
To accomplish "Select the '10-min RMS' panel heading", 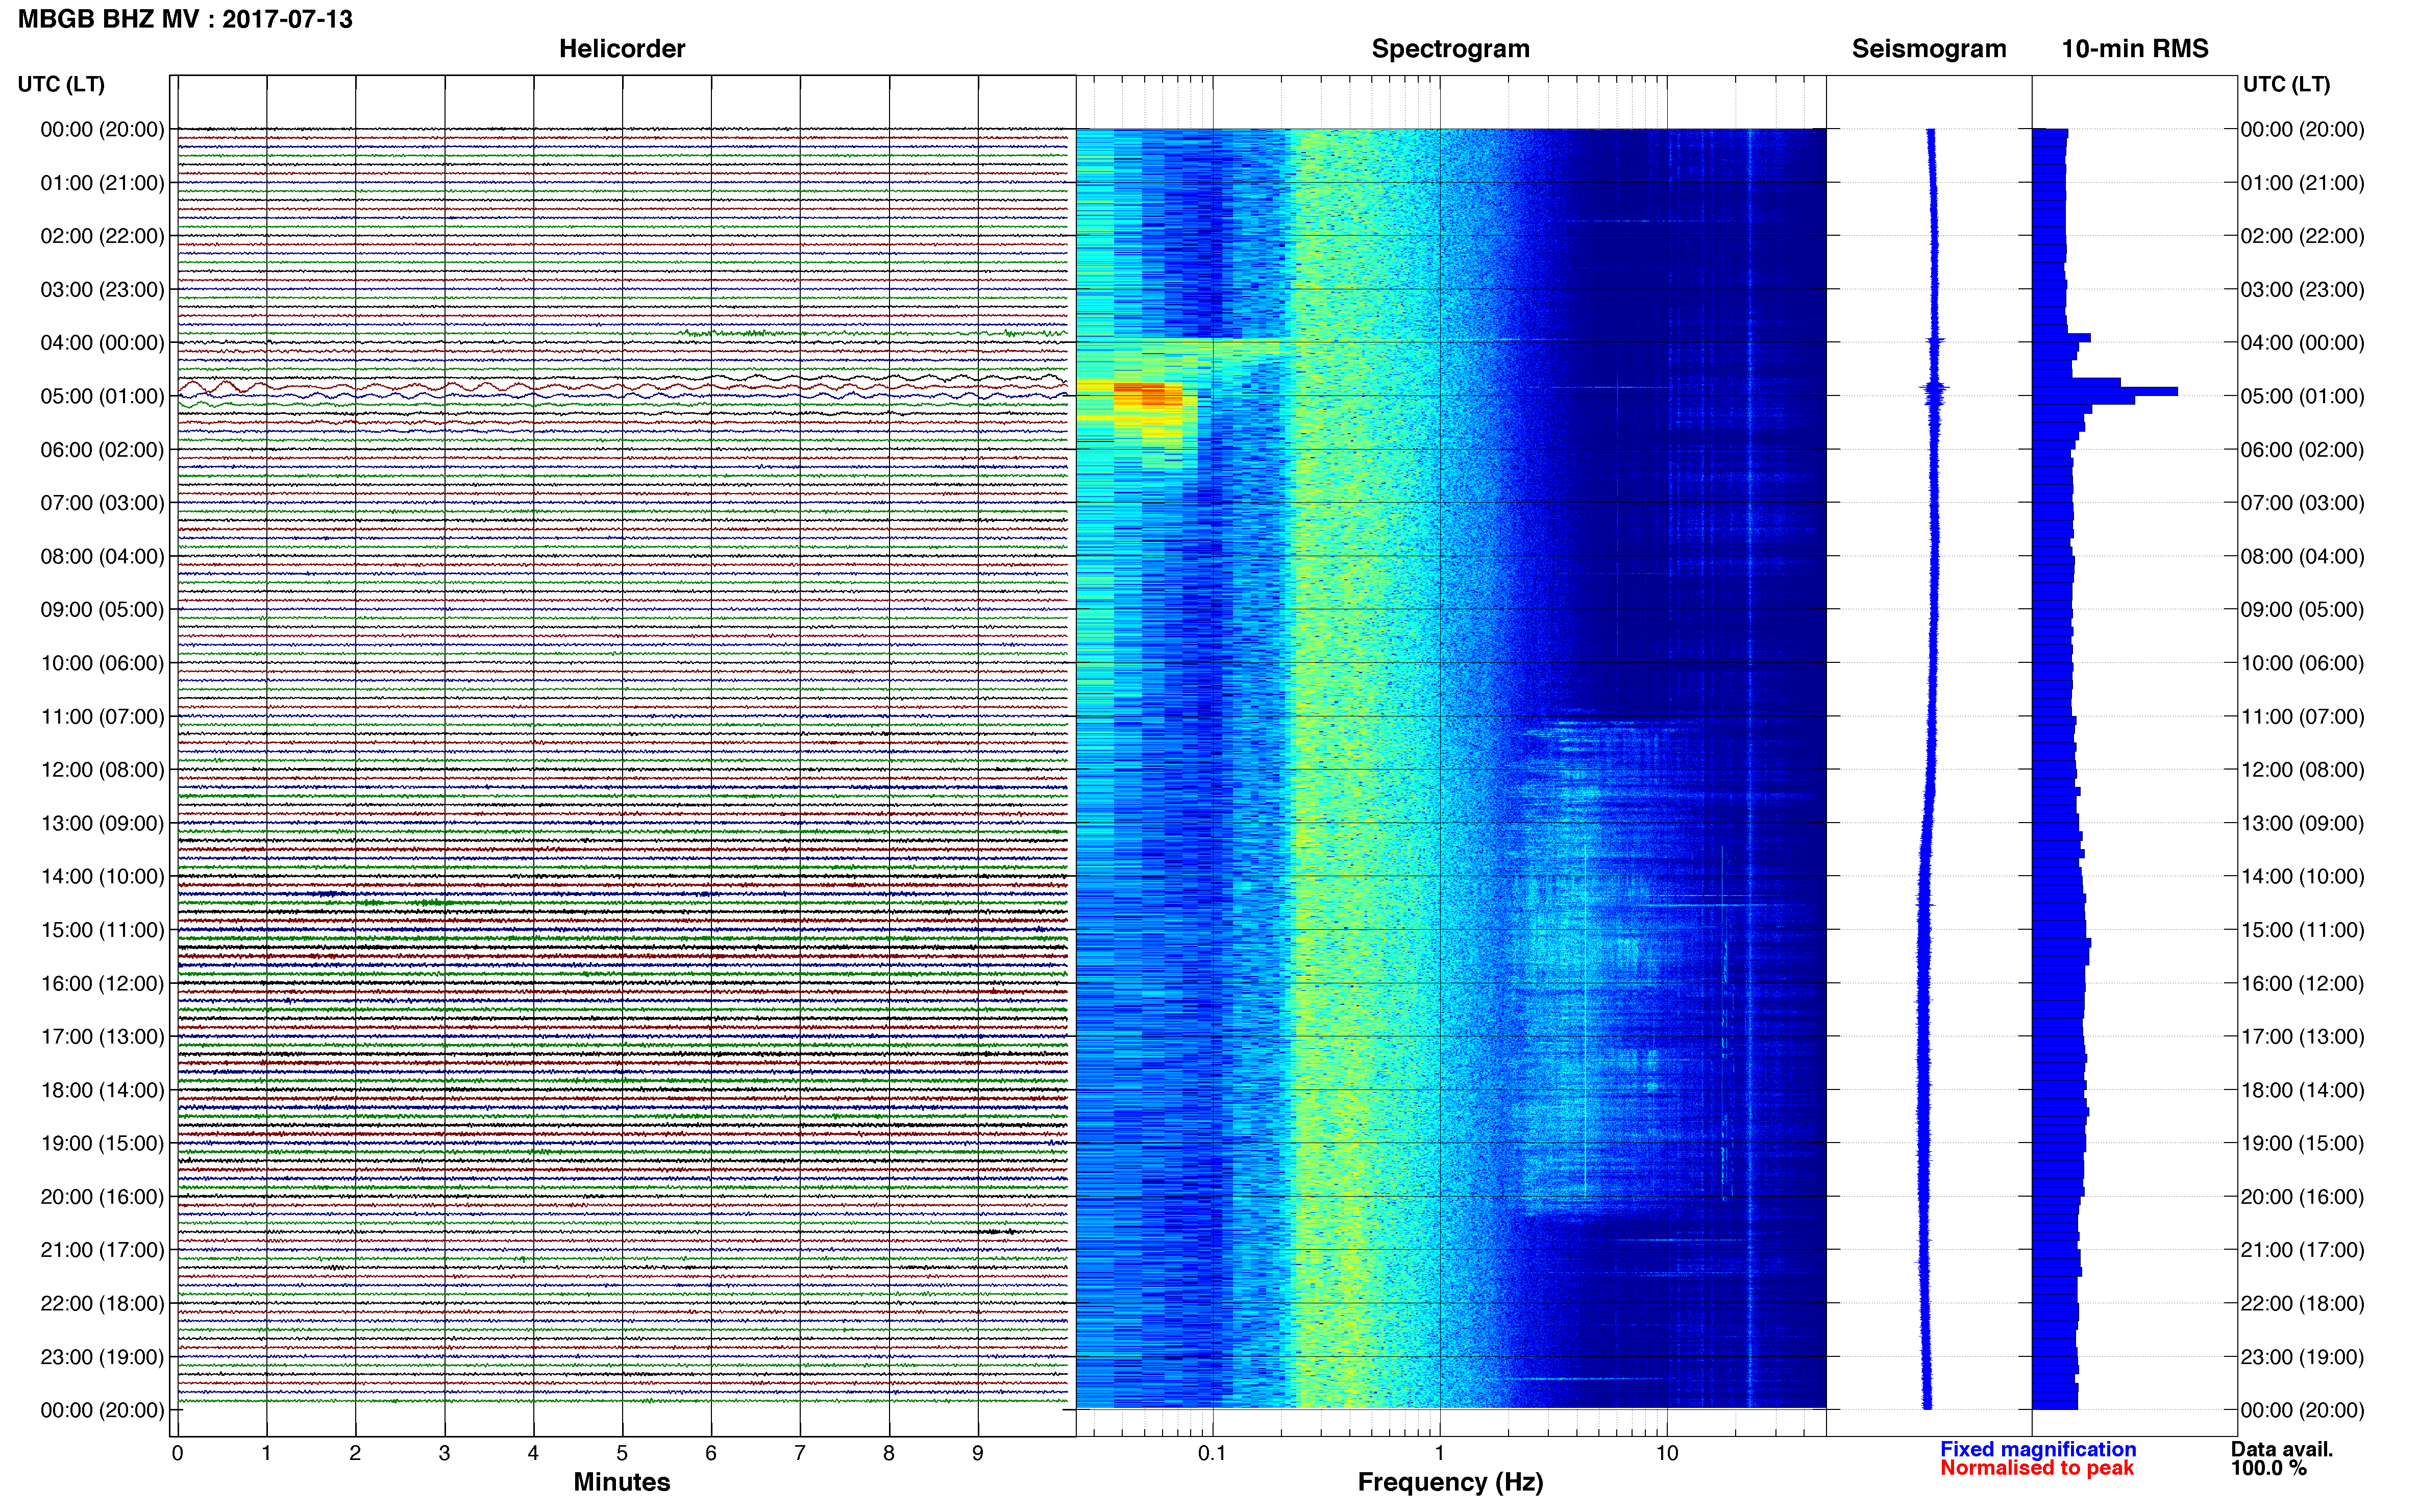I will click(x=2135, y=49).
